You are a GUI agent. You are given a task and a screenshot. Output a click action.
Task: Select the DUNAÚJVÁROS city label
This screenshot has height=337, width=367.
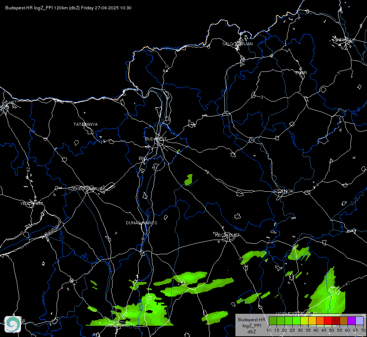[142, 223]
